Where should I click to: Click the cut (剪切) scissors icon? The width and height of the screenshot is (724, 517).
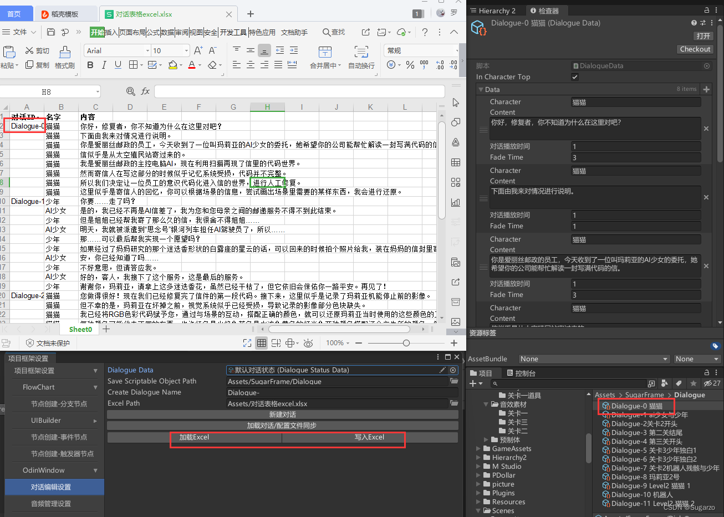tap(29, 50)
